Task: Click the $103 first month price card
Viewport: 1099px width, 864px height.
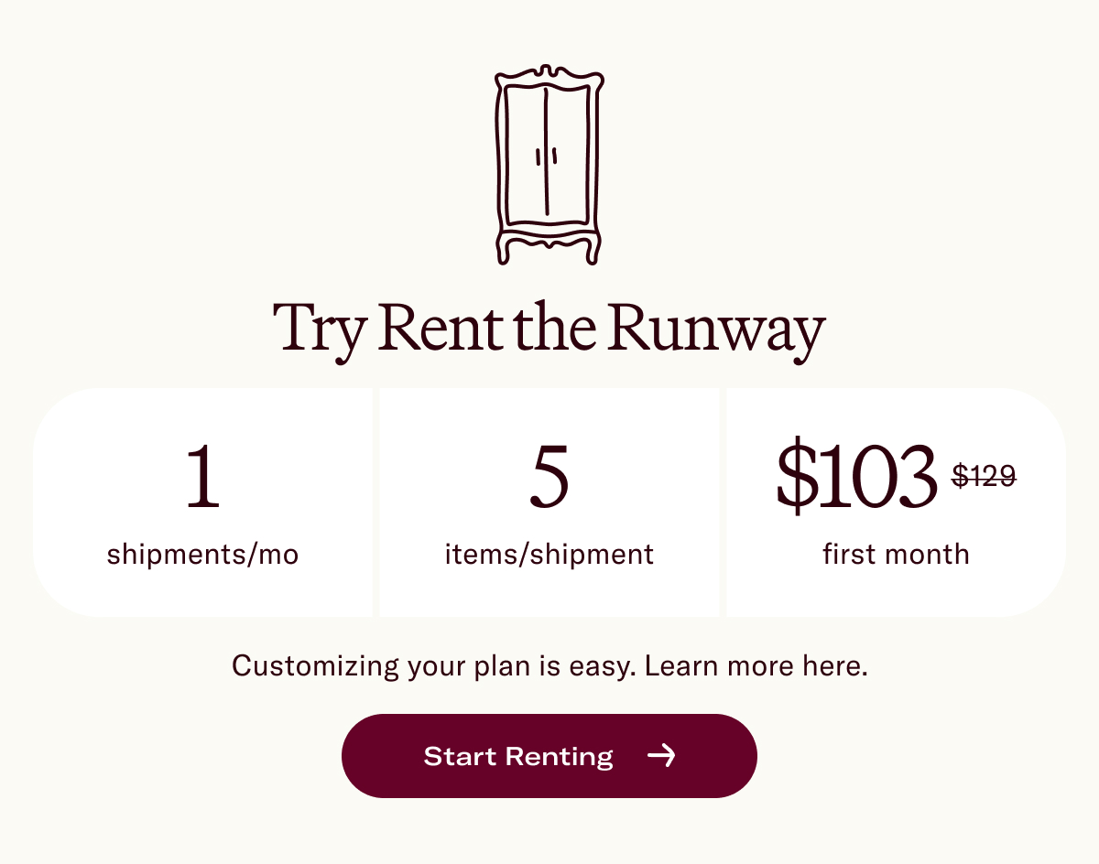Action: click(x=896, y=502)
